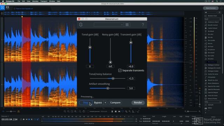Open Guitar De-noise module
The image size is (224, 126).
click(211, 74)
